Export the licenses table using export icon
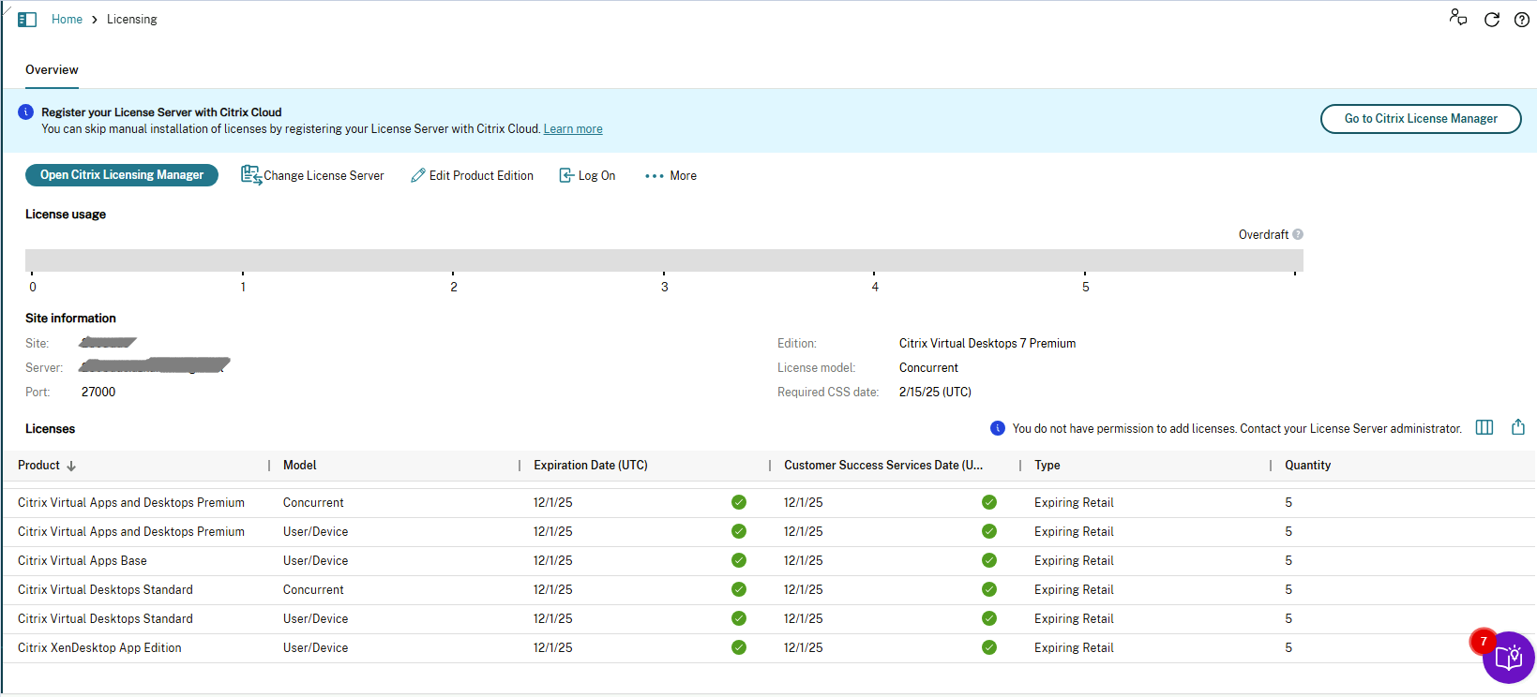Viewport: 1537px width, 697px height. [1517, 428]
